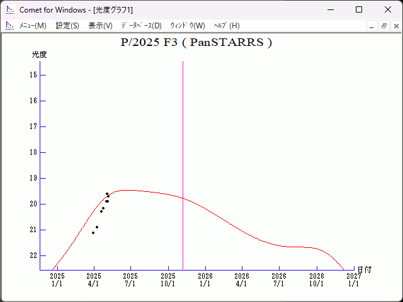Click the Comet for Windows title bar icon
403x302 pixels.
(x=9, y=9)
